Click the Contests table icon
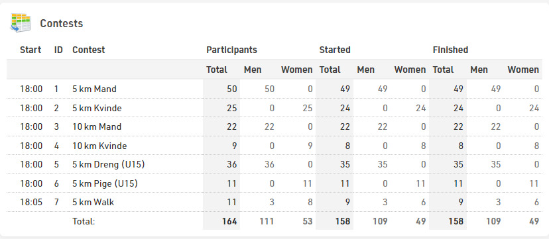The image size is (549, 239). 21,23
